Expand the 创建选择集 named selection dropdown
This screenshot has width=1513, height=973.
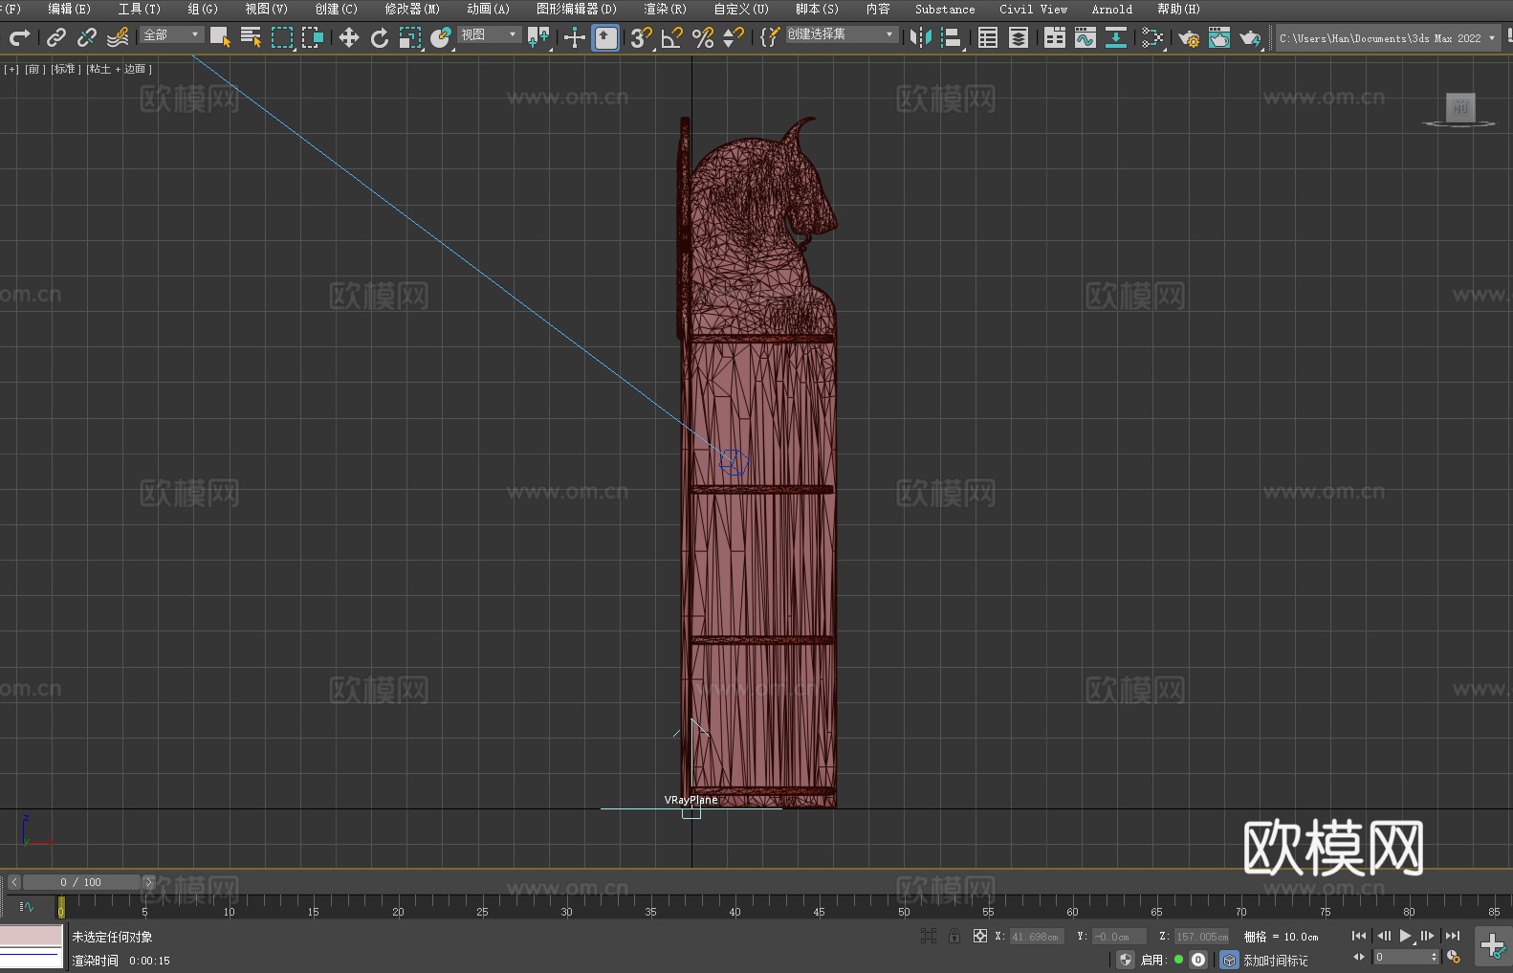(x=842, y=34)
